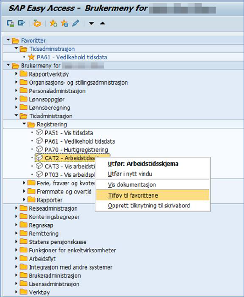
Task: Choose Opprett tilknytning til skrivebord
Action: tap(149, 206)
